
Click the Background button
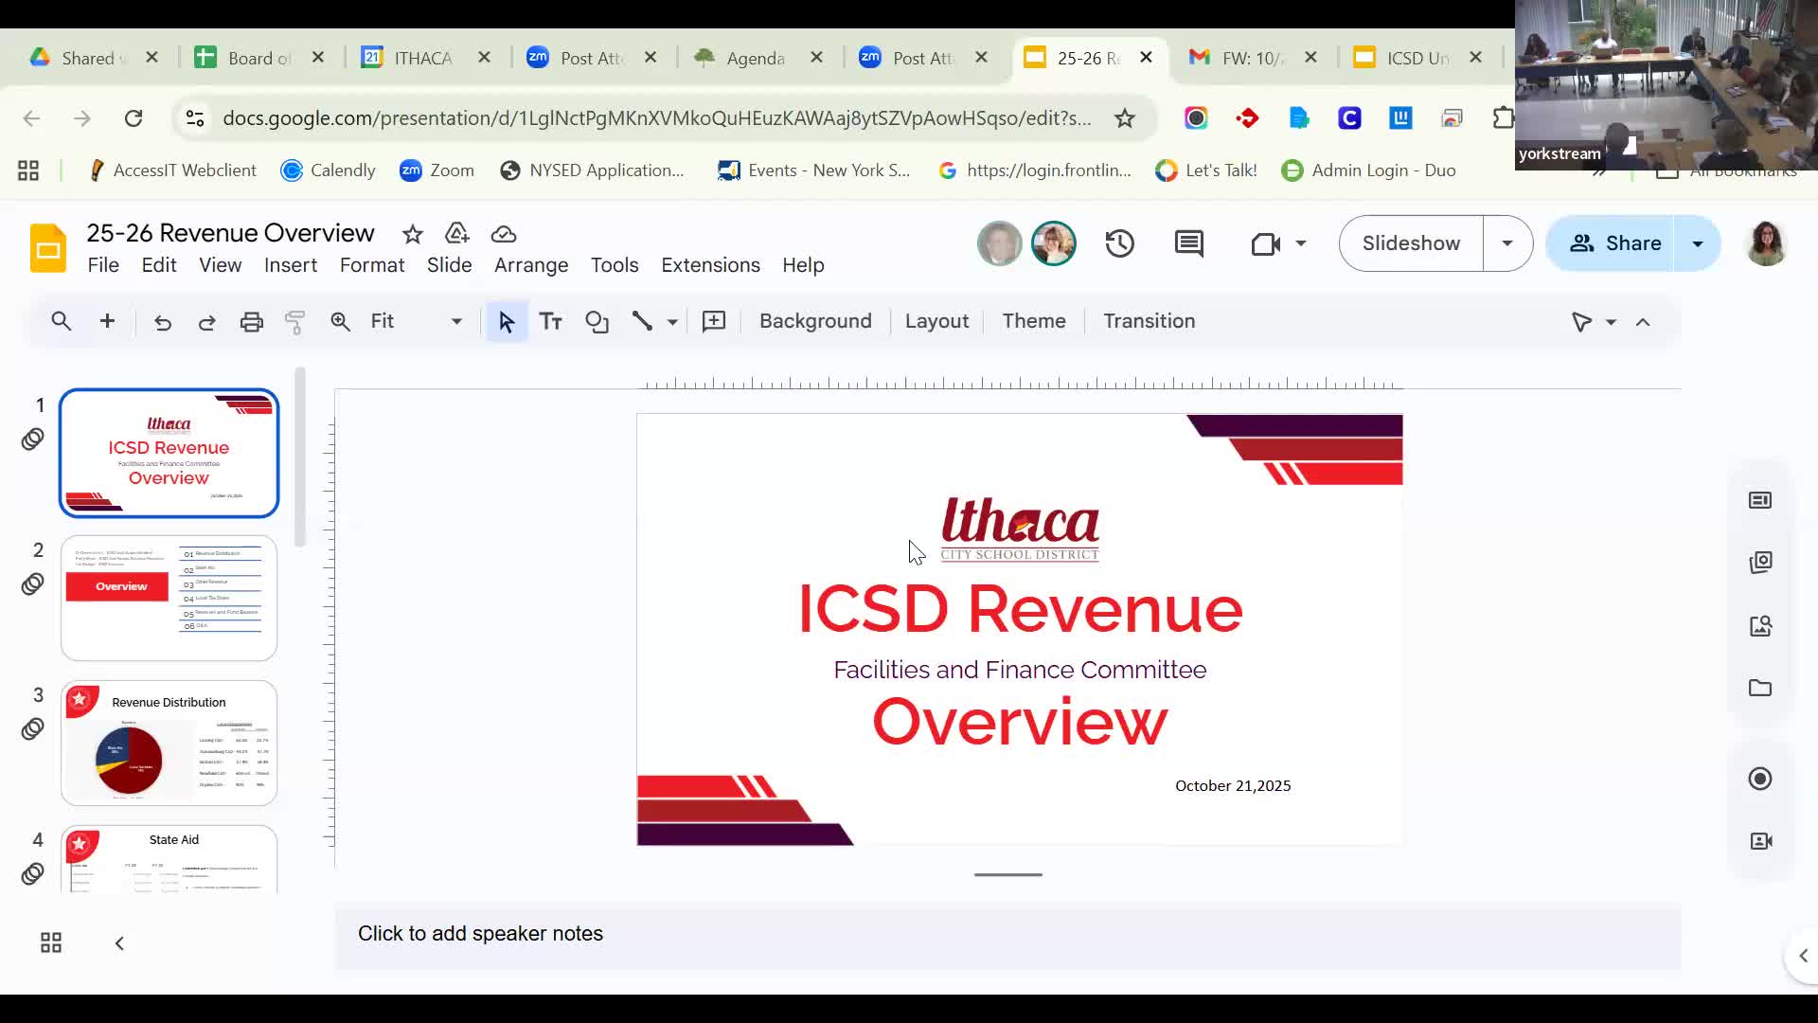pyautogui.click(x=814, y=321)
